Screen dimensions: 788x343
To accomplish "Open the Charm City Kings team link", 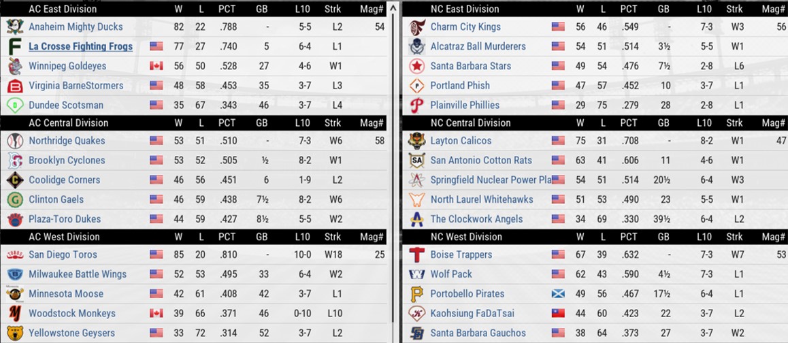I will [465, 27].
